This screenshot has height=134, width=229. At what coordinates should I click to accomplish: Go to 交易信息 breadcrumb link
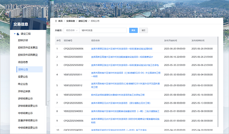click(70, 21)
